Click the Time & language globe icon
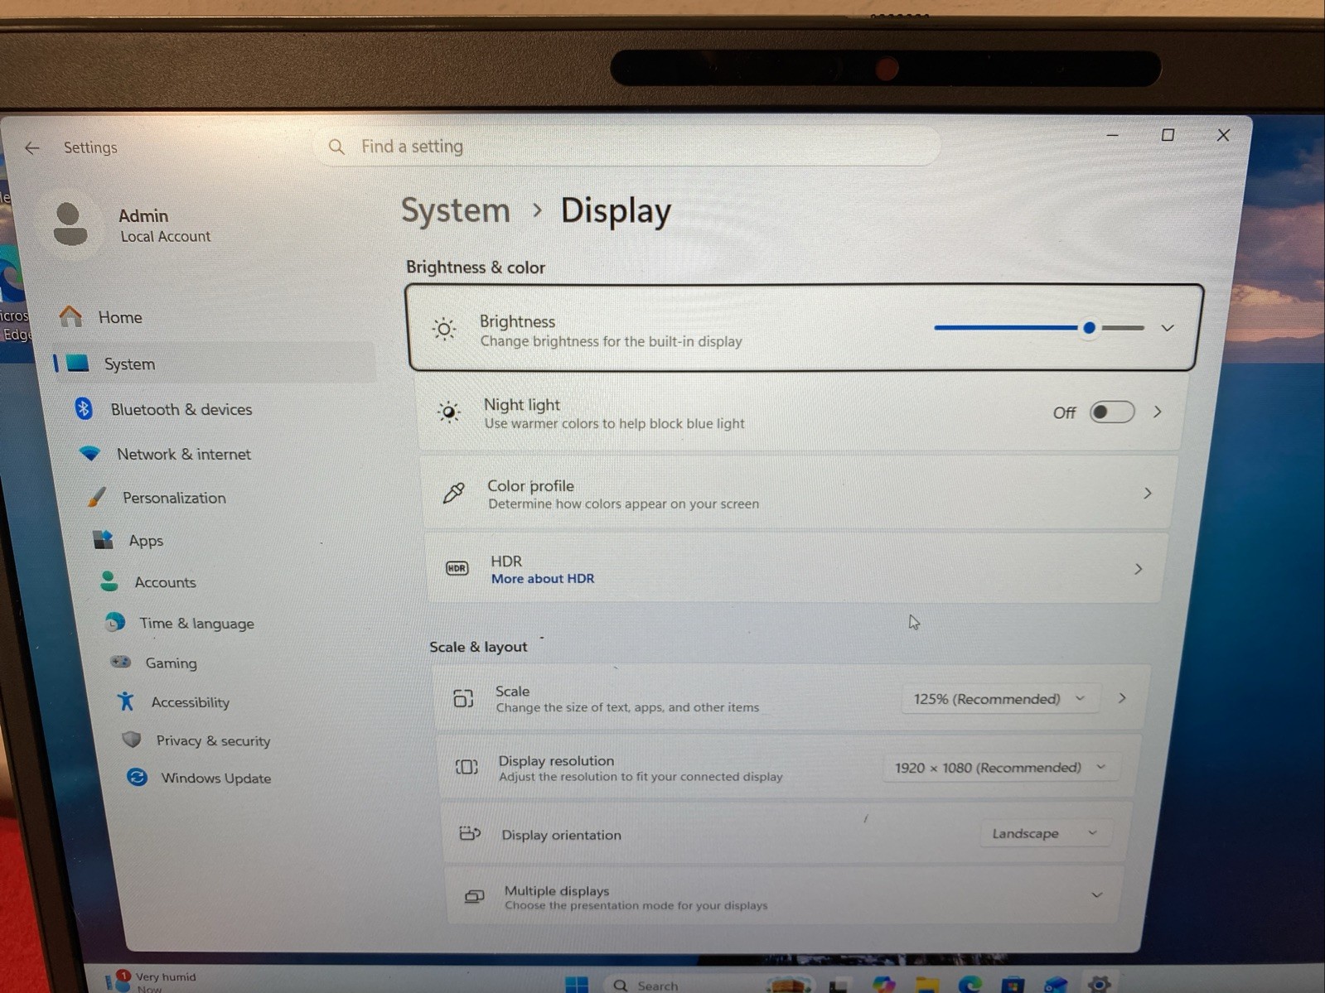This screenshot has width=1325, height=993. [x=115, y=622]
